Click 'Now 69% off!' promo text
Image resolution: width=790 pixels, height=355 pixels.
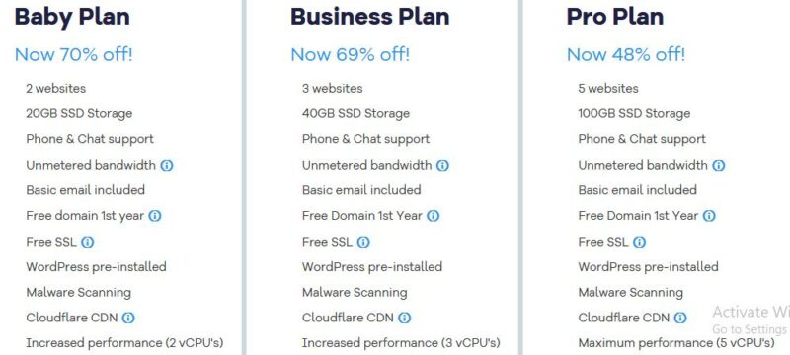(x=351, y=54)
